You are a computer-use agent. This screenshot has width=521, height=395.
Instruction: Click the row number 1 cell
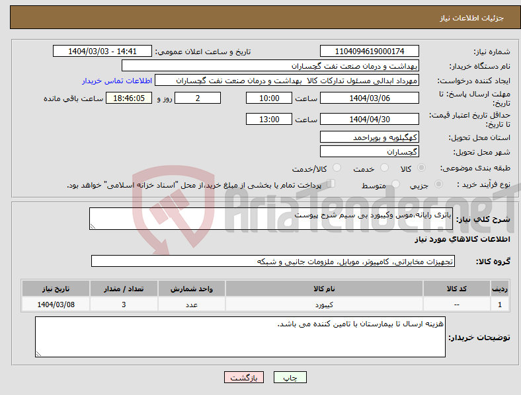click(x=500, y=305)
